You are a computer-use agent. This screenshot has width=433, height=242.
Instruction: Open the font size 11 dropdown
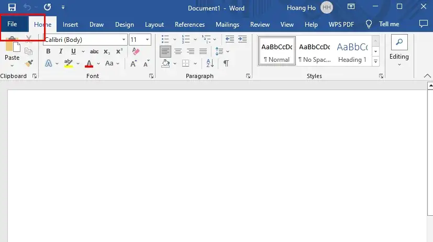[x=148, y=40]
